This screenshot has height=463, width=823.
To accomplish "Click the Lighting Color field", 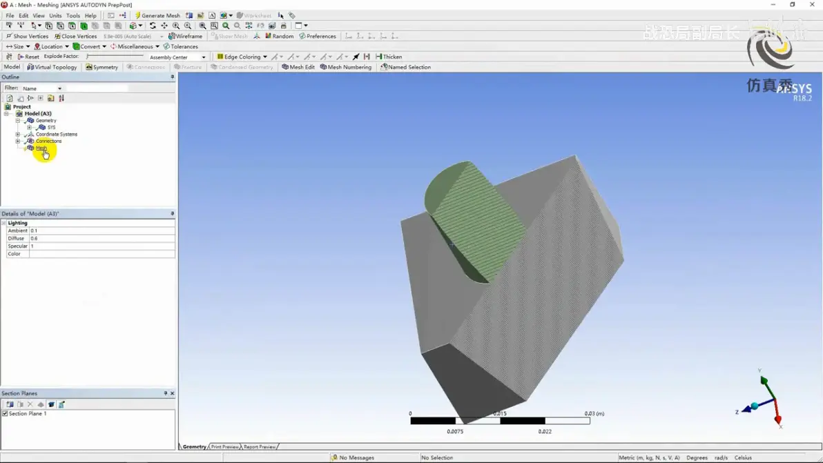I will click(101, 254).
